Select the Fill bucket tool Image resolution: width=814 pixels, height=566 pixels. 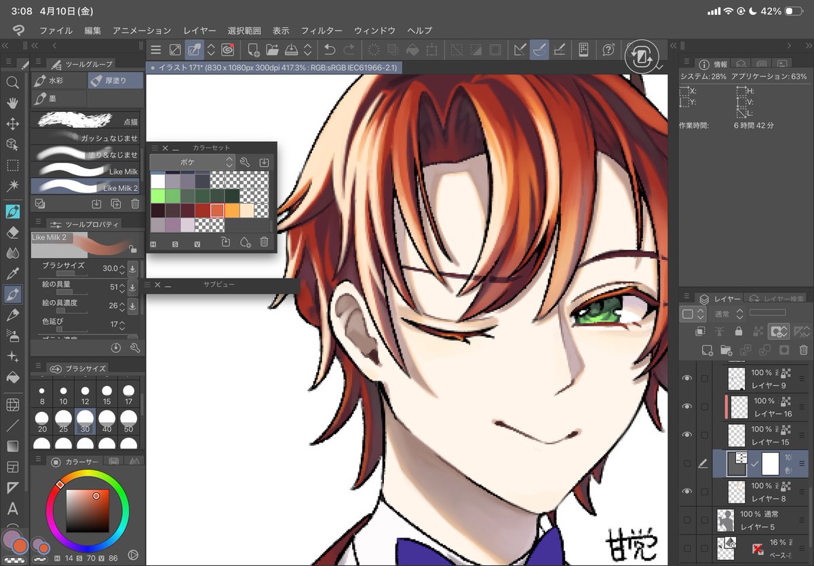coord(12,378)
